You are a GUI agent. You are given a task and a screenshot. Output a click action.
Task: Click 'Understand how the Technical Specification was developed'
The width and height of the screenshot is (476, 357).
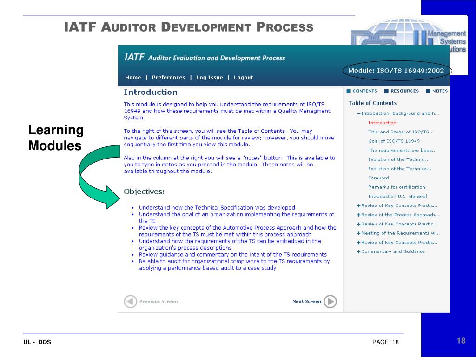click(x=217, y=208)
